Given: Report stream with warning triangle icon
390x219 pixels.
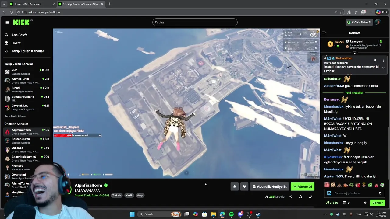Looking at the screenshot, I should coord(300,197).
